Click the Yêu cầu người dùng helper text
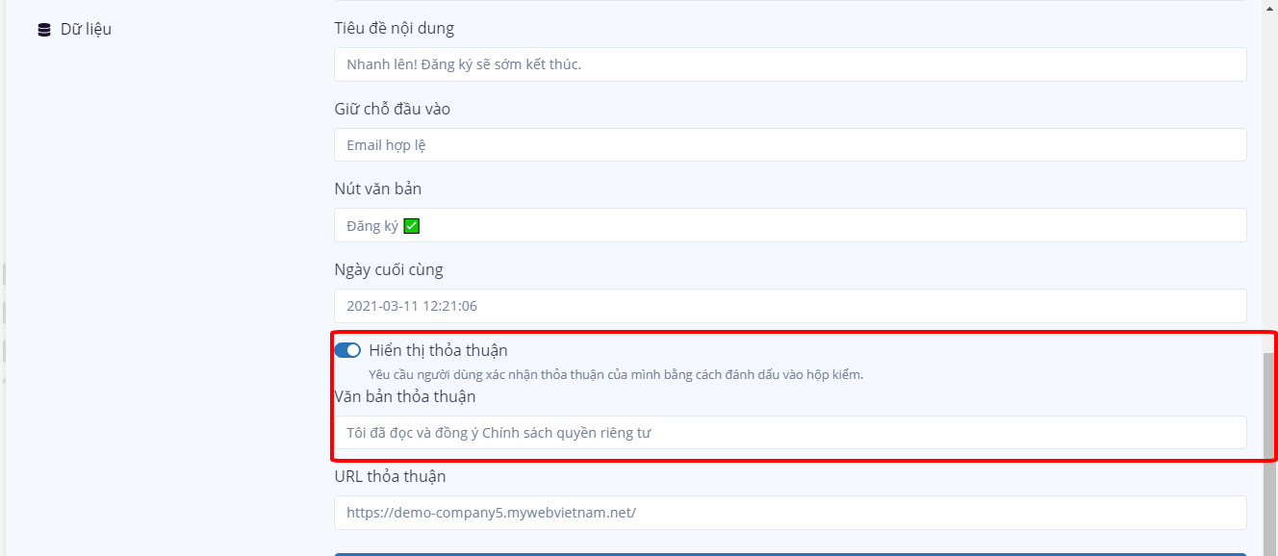Viewport: 1278px width, 556px height. coord(616,375)
